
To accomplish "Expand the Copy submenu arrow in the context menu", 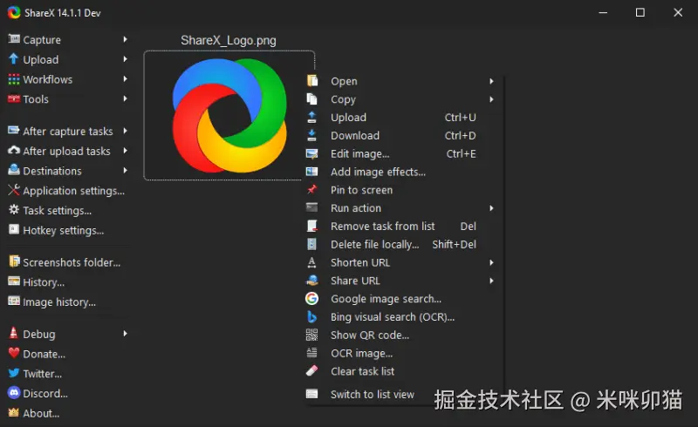I will [x=491, y=99].
